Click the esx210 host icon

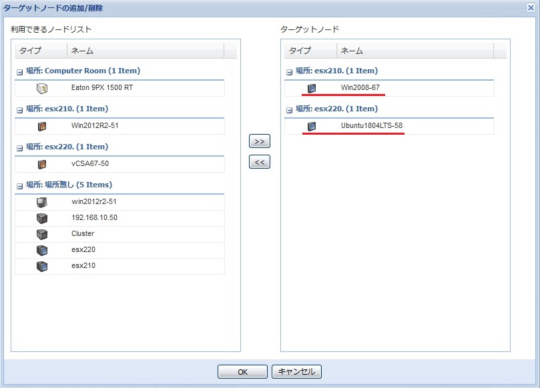tap(42, 266)
